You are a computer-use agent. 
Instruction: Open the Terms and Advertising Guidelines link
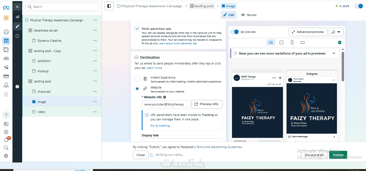[x=219, y=147]
